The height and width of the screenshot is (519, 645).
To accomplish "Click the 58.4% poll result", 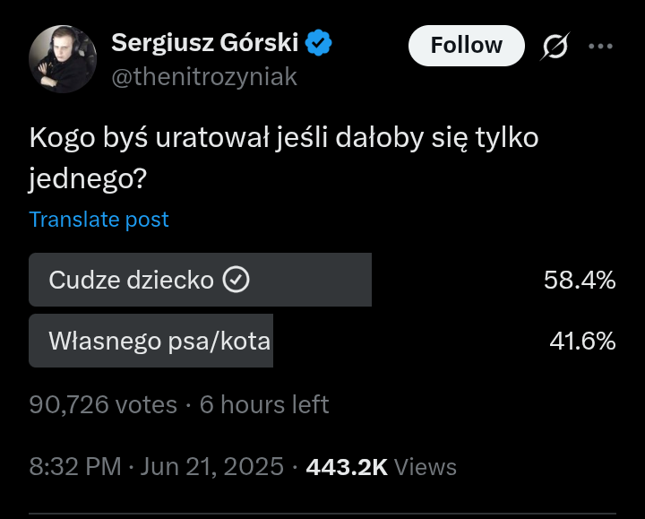I will tap(580, 281).
